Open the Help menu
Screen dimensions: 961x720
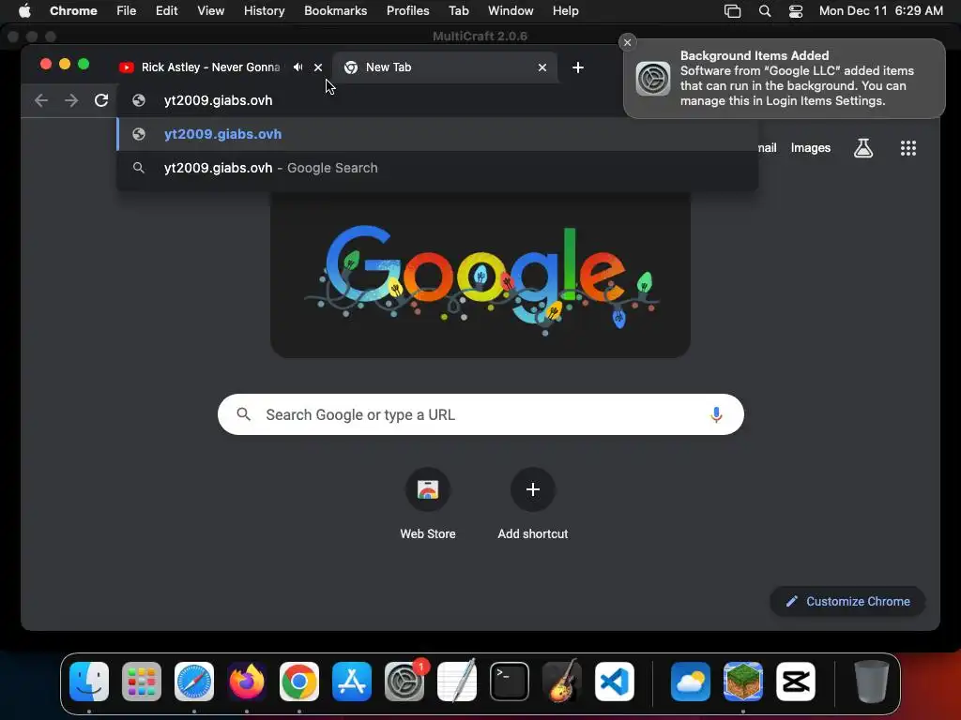point(565,10)
